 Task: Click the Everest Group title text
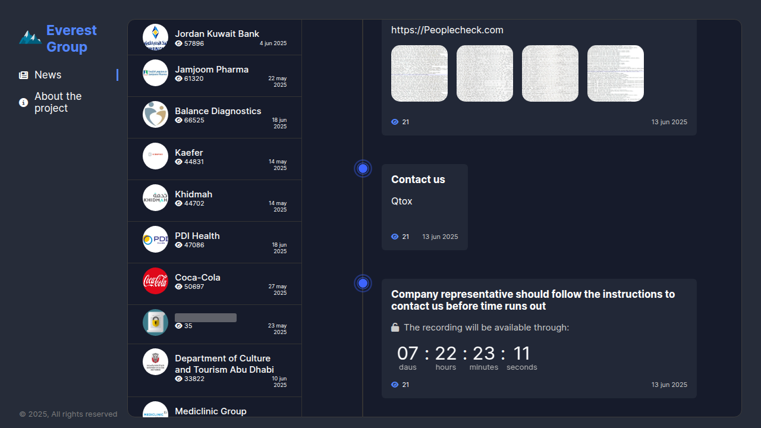71,39
